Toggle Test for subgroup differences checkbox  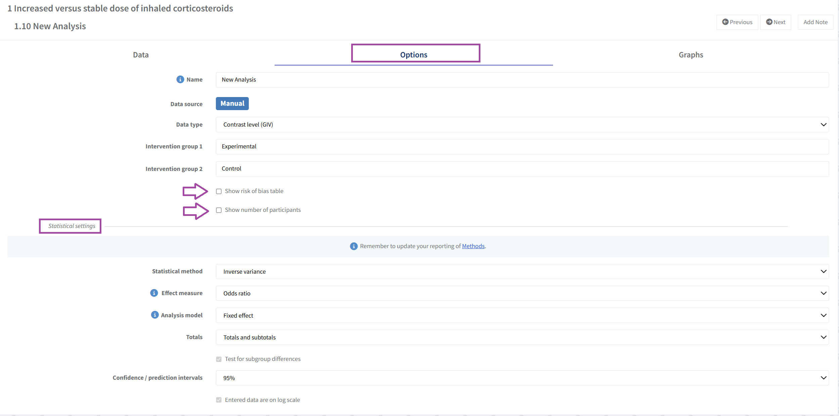coord(219,359)
